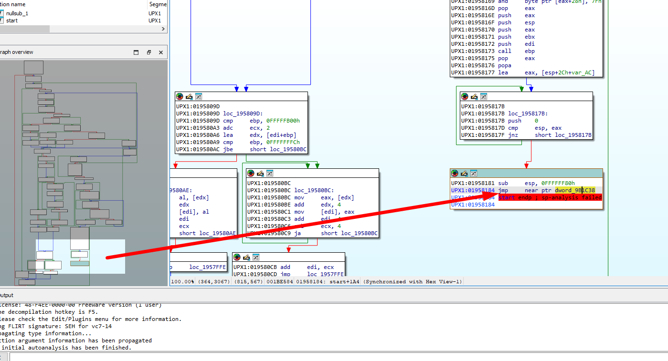This screenshot has height=361, width=668.
Task: Open node color picker on loc_195809D block
Action: (180, 96)
